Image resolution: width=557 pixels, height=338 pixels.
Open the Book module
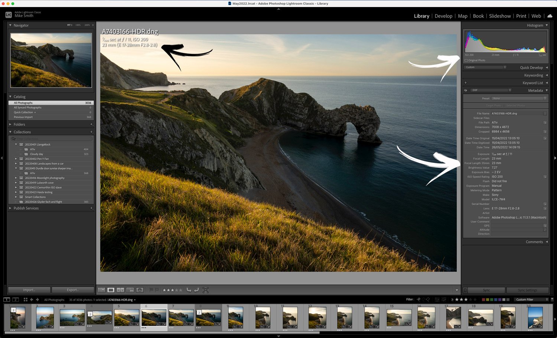(478, 16)
